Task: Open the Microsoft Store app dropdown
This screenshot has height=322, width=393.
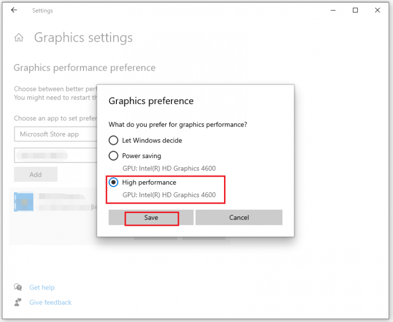Action: [x=56, y=134]
